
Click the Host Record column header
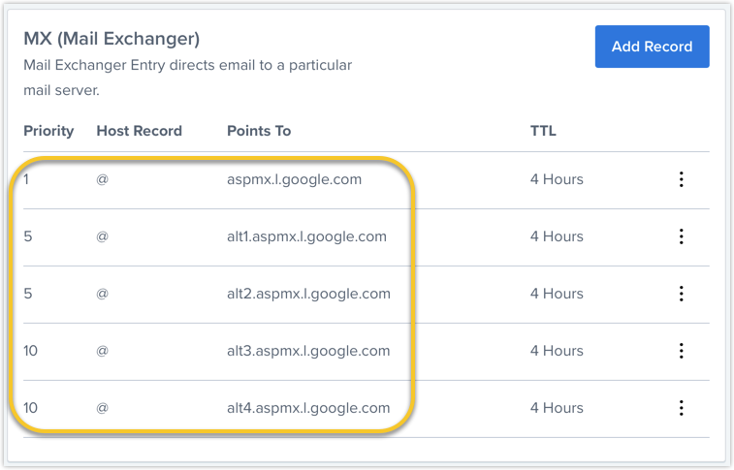[x=139, y=131]
